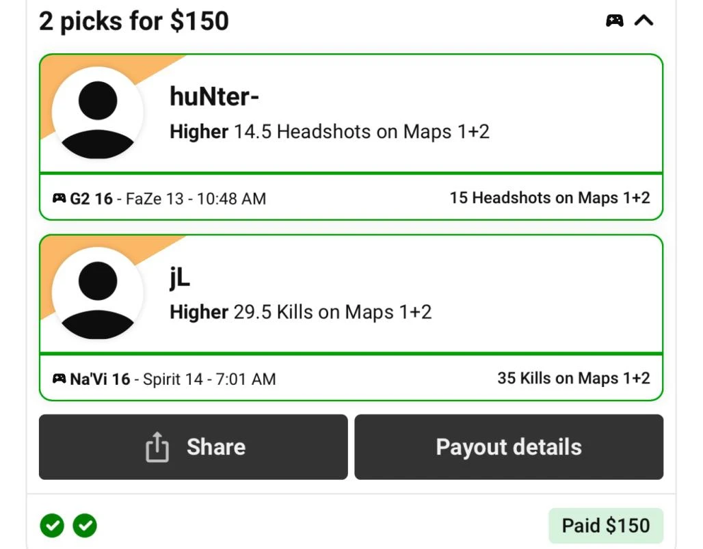
Task: Click the 2 picks for $150 title
Action: pyautogui.click(x=134, y=21)
